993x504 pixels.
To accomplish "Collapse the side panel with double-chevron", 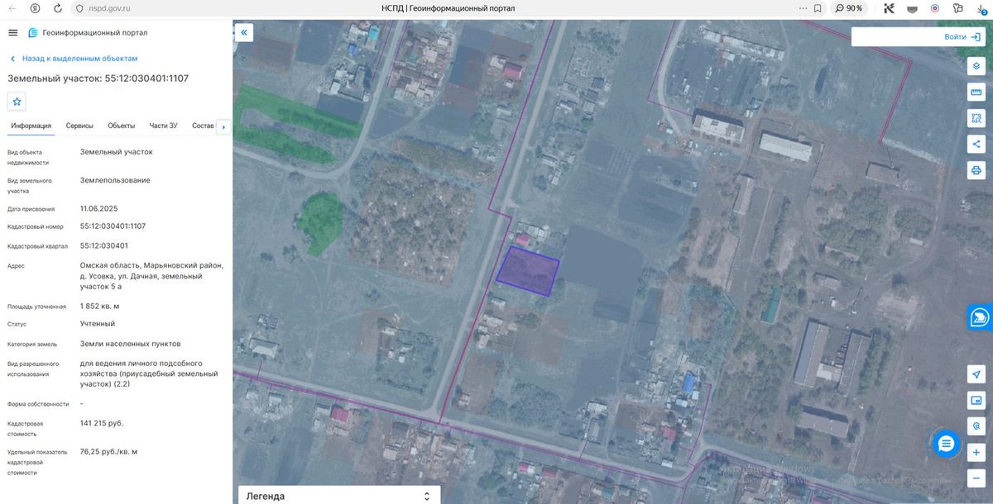I will 244,32.
